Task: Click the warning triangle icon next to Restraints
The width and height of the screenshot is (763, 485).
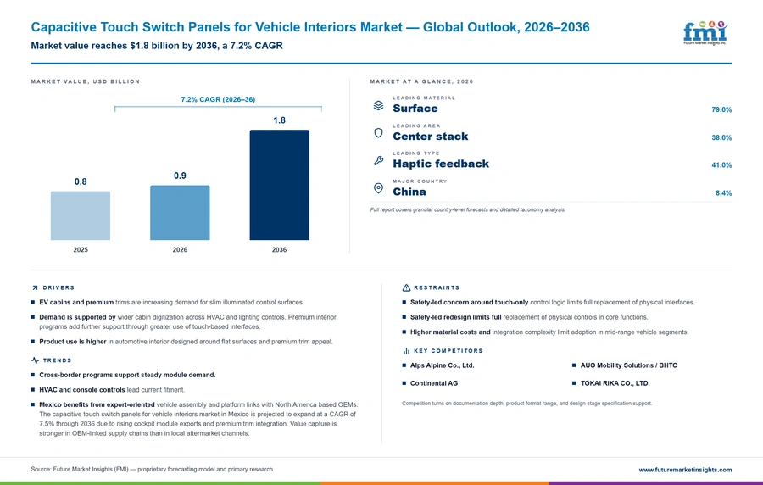Action: point(406,288)
